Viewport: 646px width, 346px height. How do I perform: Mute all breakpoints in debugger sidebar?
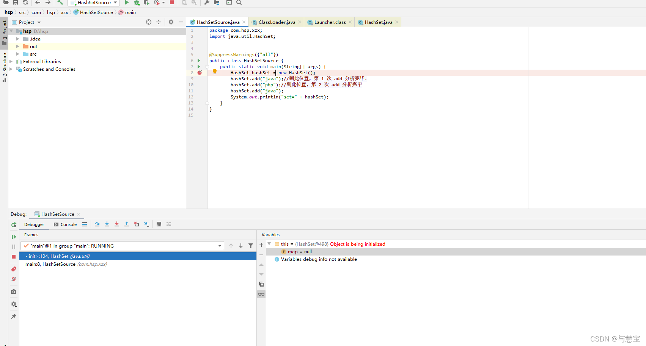point(14,279)
